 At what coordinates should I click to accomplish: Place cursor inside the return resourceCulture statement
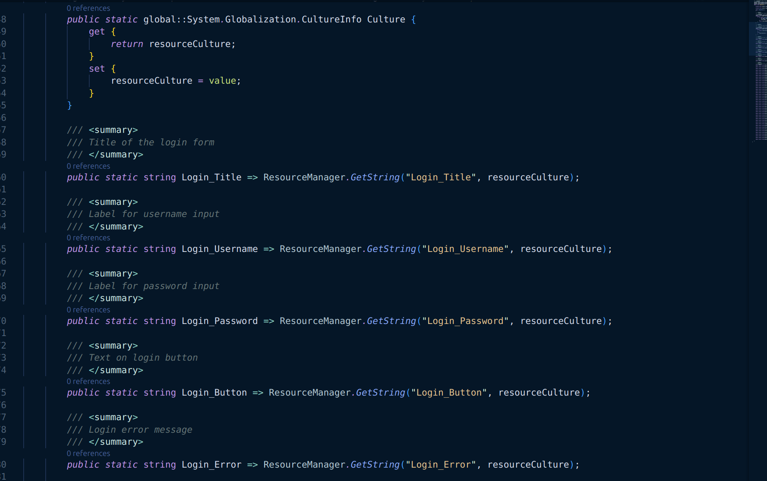tap(173, 44)
